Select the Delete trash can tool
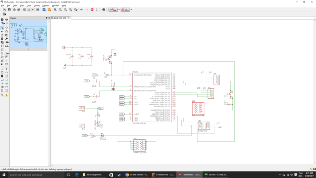This screenshot has width=316, height=178. point(2,39)
